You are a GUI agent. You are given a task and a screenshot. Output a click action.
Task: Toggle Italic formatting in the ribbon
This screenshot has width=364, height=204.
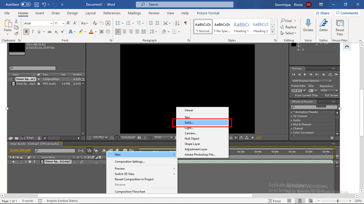pyautogui.click(x=33, y=32)
